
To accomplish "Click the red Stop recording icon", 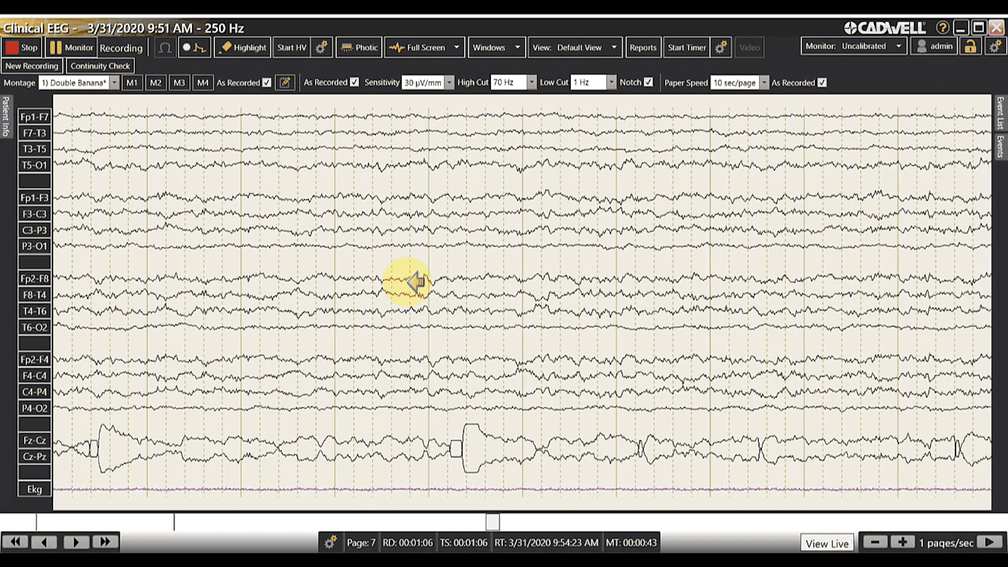I will [12, 48].
